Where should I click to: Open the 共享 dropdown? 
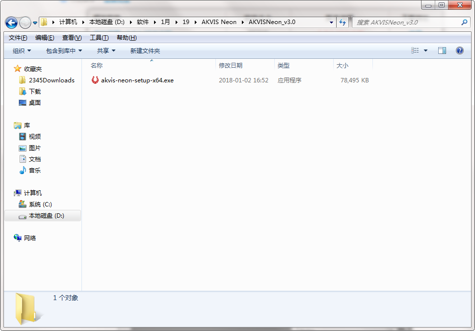[x=106, y=51]
